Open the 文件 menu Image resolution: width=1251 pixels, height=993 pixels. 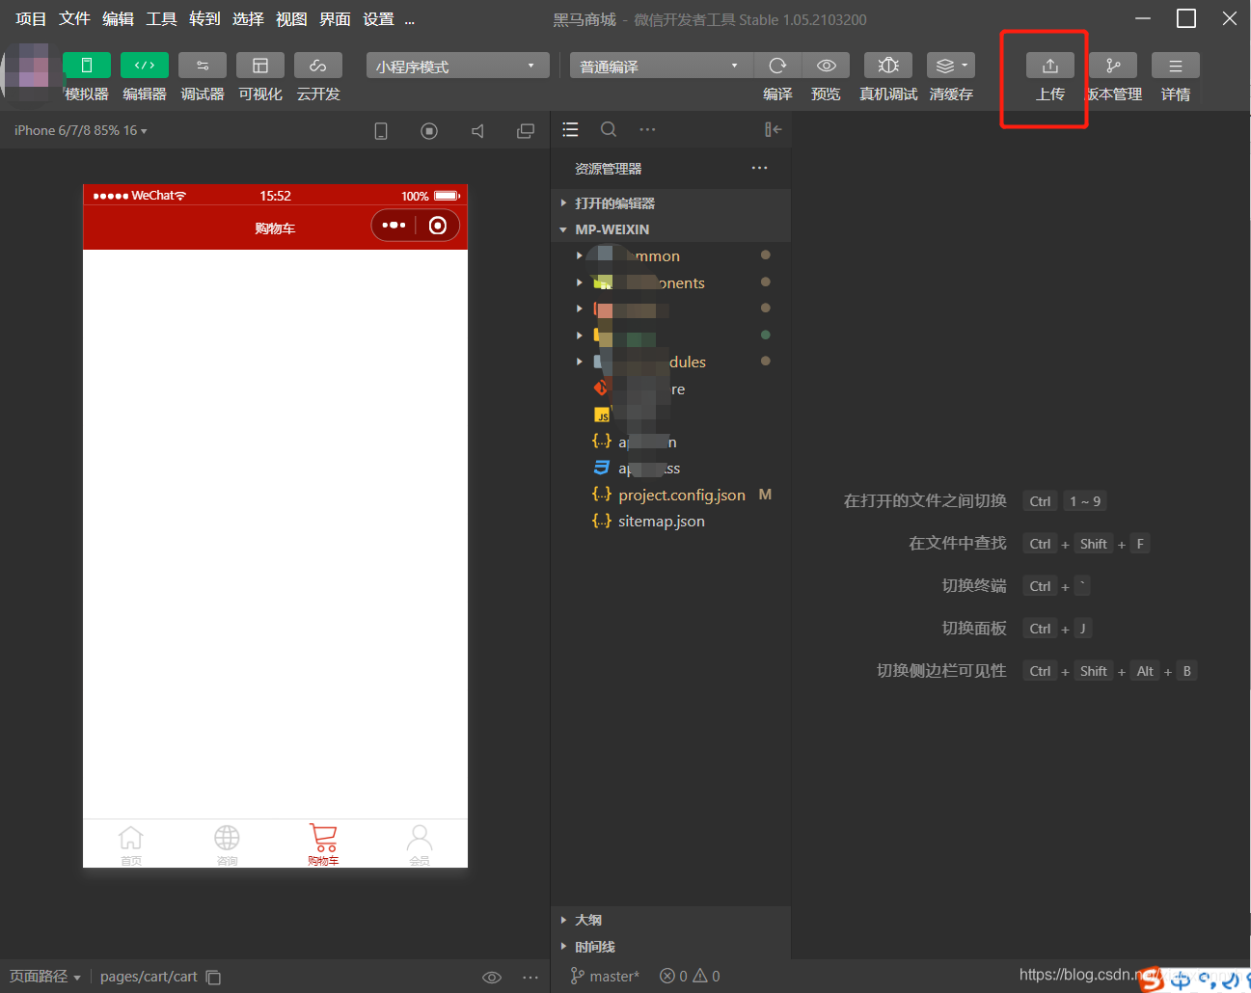pyautogui.click(x=74, y=19)
